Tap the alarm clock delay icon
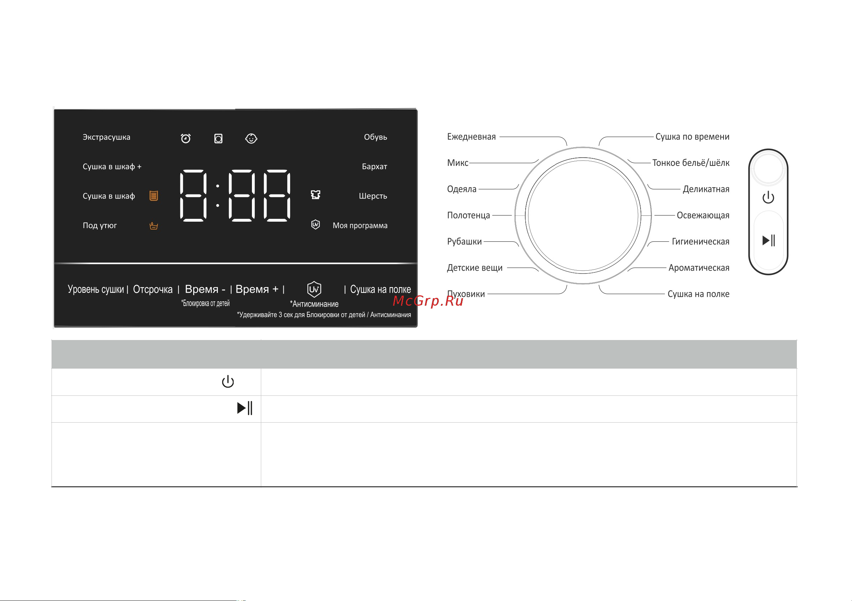 tap(186, 138)
